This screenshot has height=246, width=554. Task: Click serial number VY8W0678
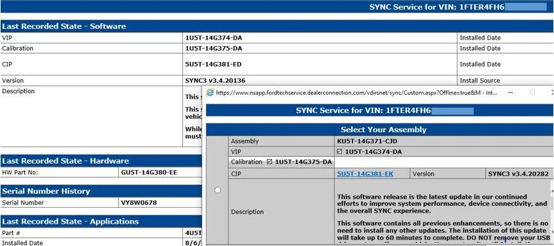click(x=139, y=203)
